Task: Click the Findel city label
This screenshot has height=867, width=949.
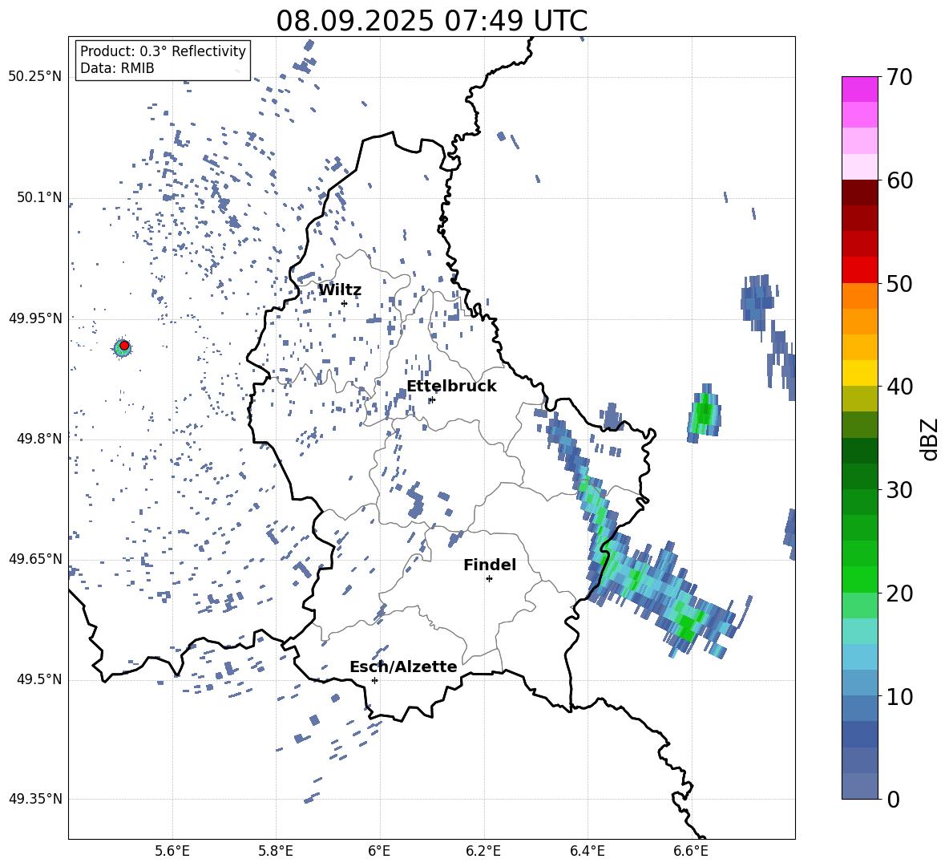Action: [x=490, y=565]
